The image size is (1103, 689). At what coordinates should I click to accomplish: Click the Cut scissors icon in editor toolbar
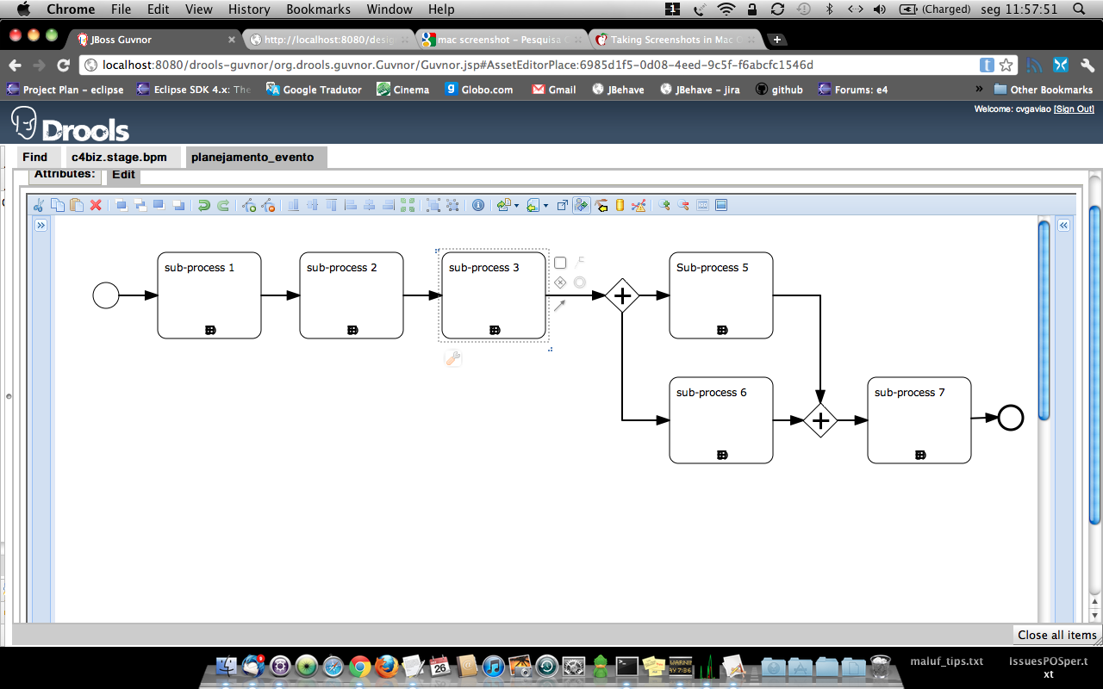(x=38, y=205)
